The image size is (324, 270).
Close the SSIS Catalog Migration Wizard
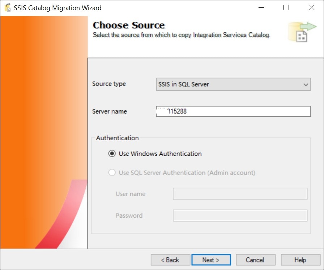click(x=312, y=8)
